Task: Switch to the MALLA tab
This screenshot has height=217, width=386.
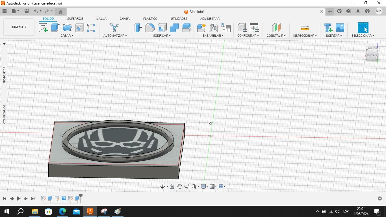Action: point(101,19)
